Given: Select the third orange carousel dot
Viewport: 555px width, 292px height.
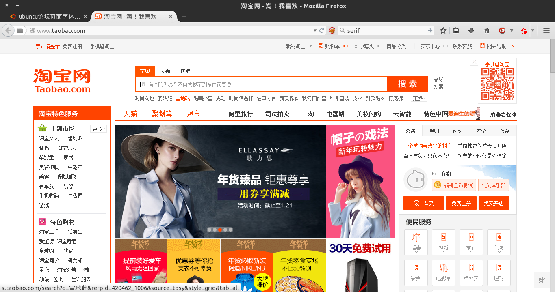Looking at the screenshot, I should click(220, 230).
